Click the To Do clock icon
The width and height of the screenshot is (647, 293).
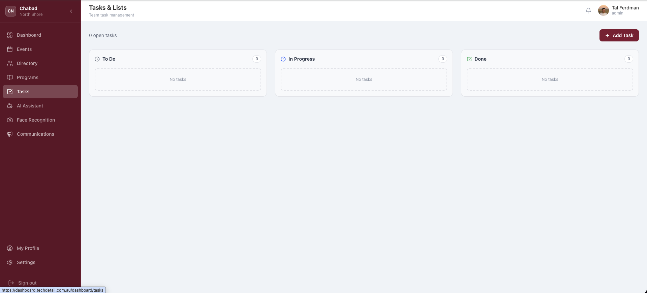(97, 59)
